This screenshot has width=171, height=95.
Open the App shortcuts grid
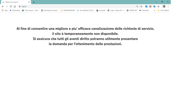5,10
